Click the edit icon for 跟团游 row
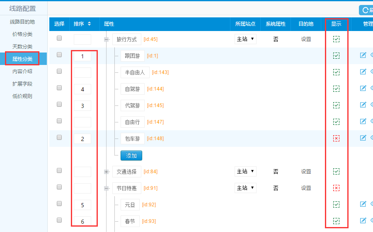The height and width of the screenshot is (232, 373). click(363, 55)
